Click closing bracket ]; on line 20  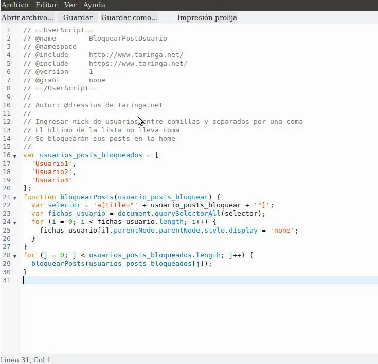(x=27, y=188)
